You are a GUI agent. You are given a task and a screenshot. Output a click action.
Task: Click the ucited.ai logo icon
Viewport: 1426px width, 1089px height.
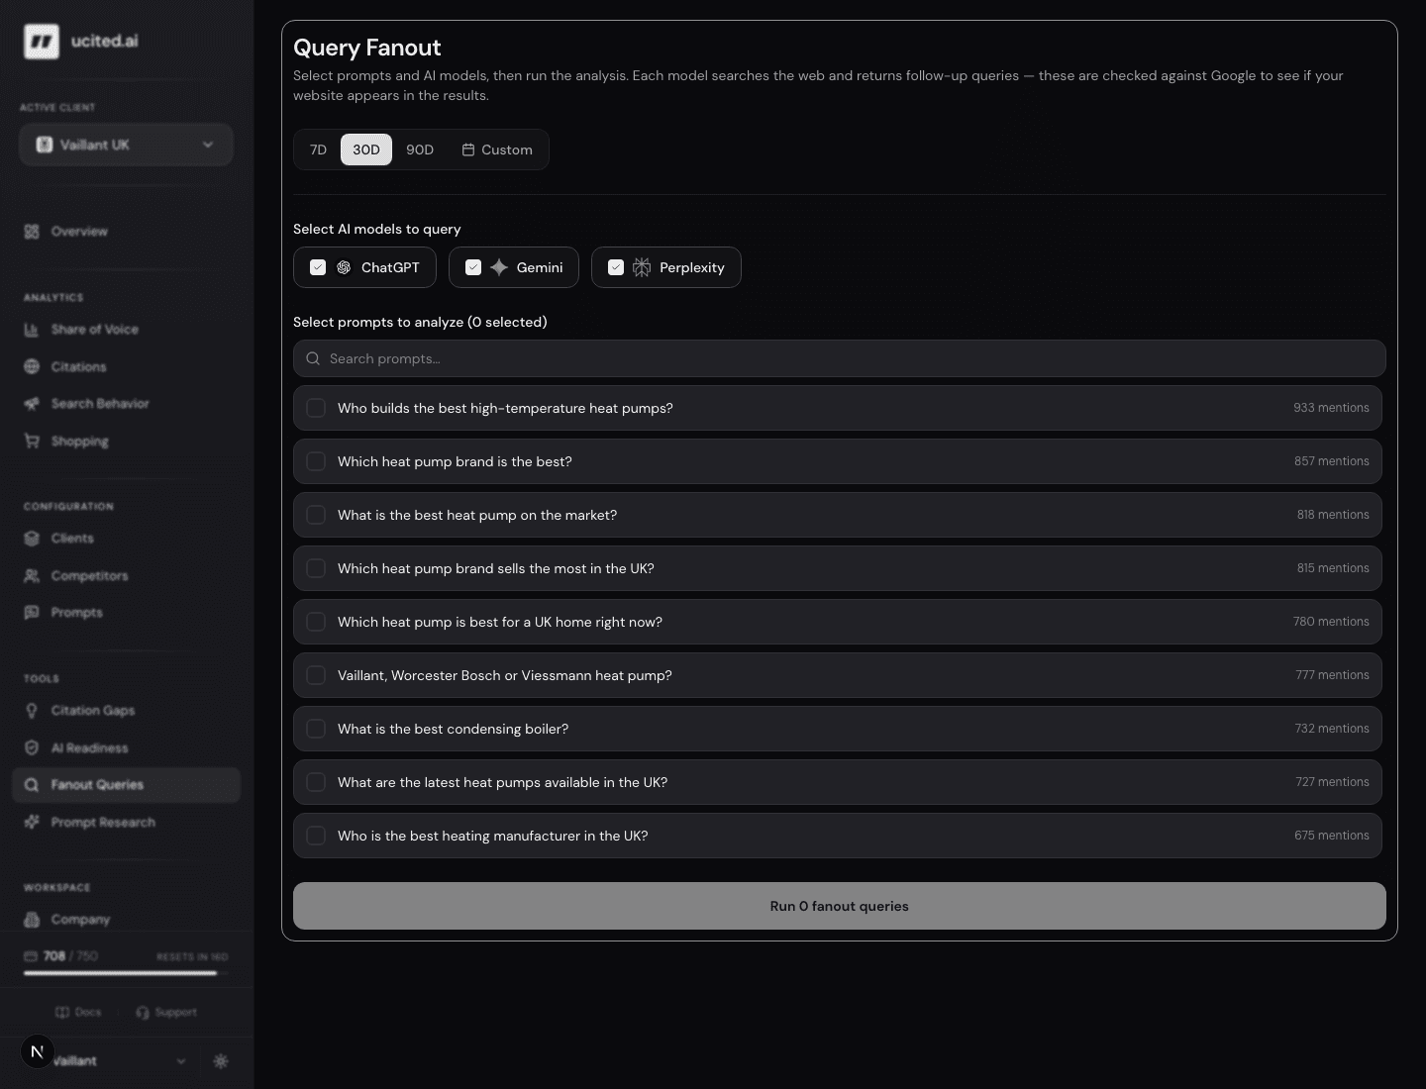(x=42, y=42)
